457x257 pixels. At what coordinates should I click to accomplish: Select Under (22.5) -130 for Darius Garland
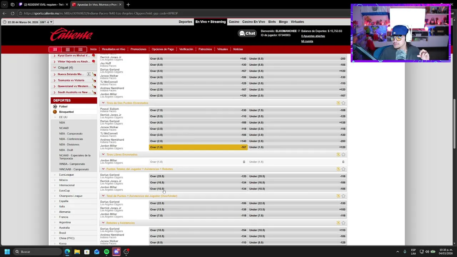pos(297,203)
